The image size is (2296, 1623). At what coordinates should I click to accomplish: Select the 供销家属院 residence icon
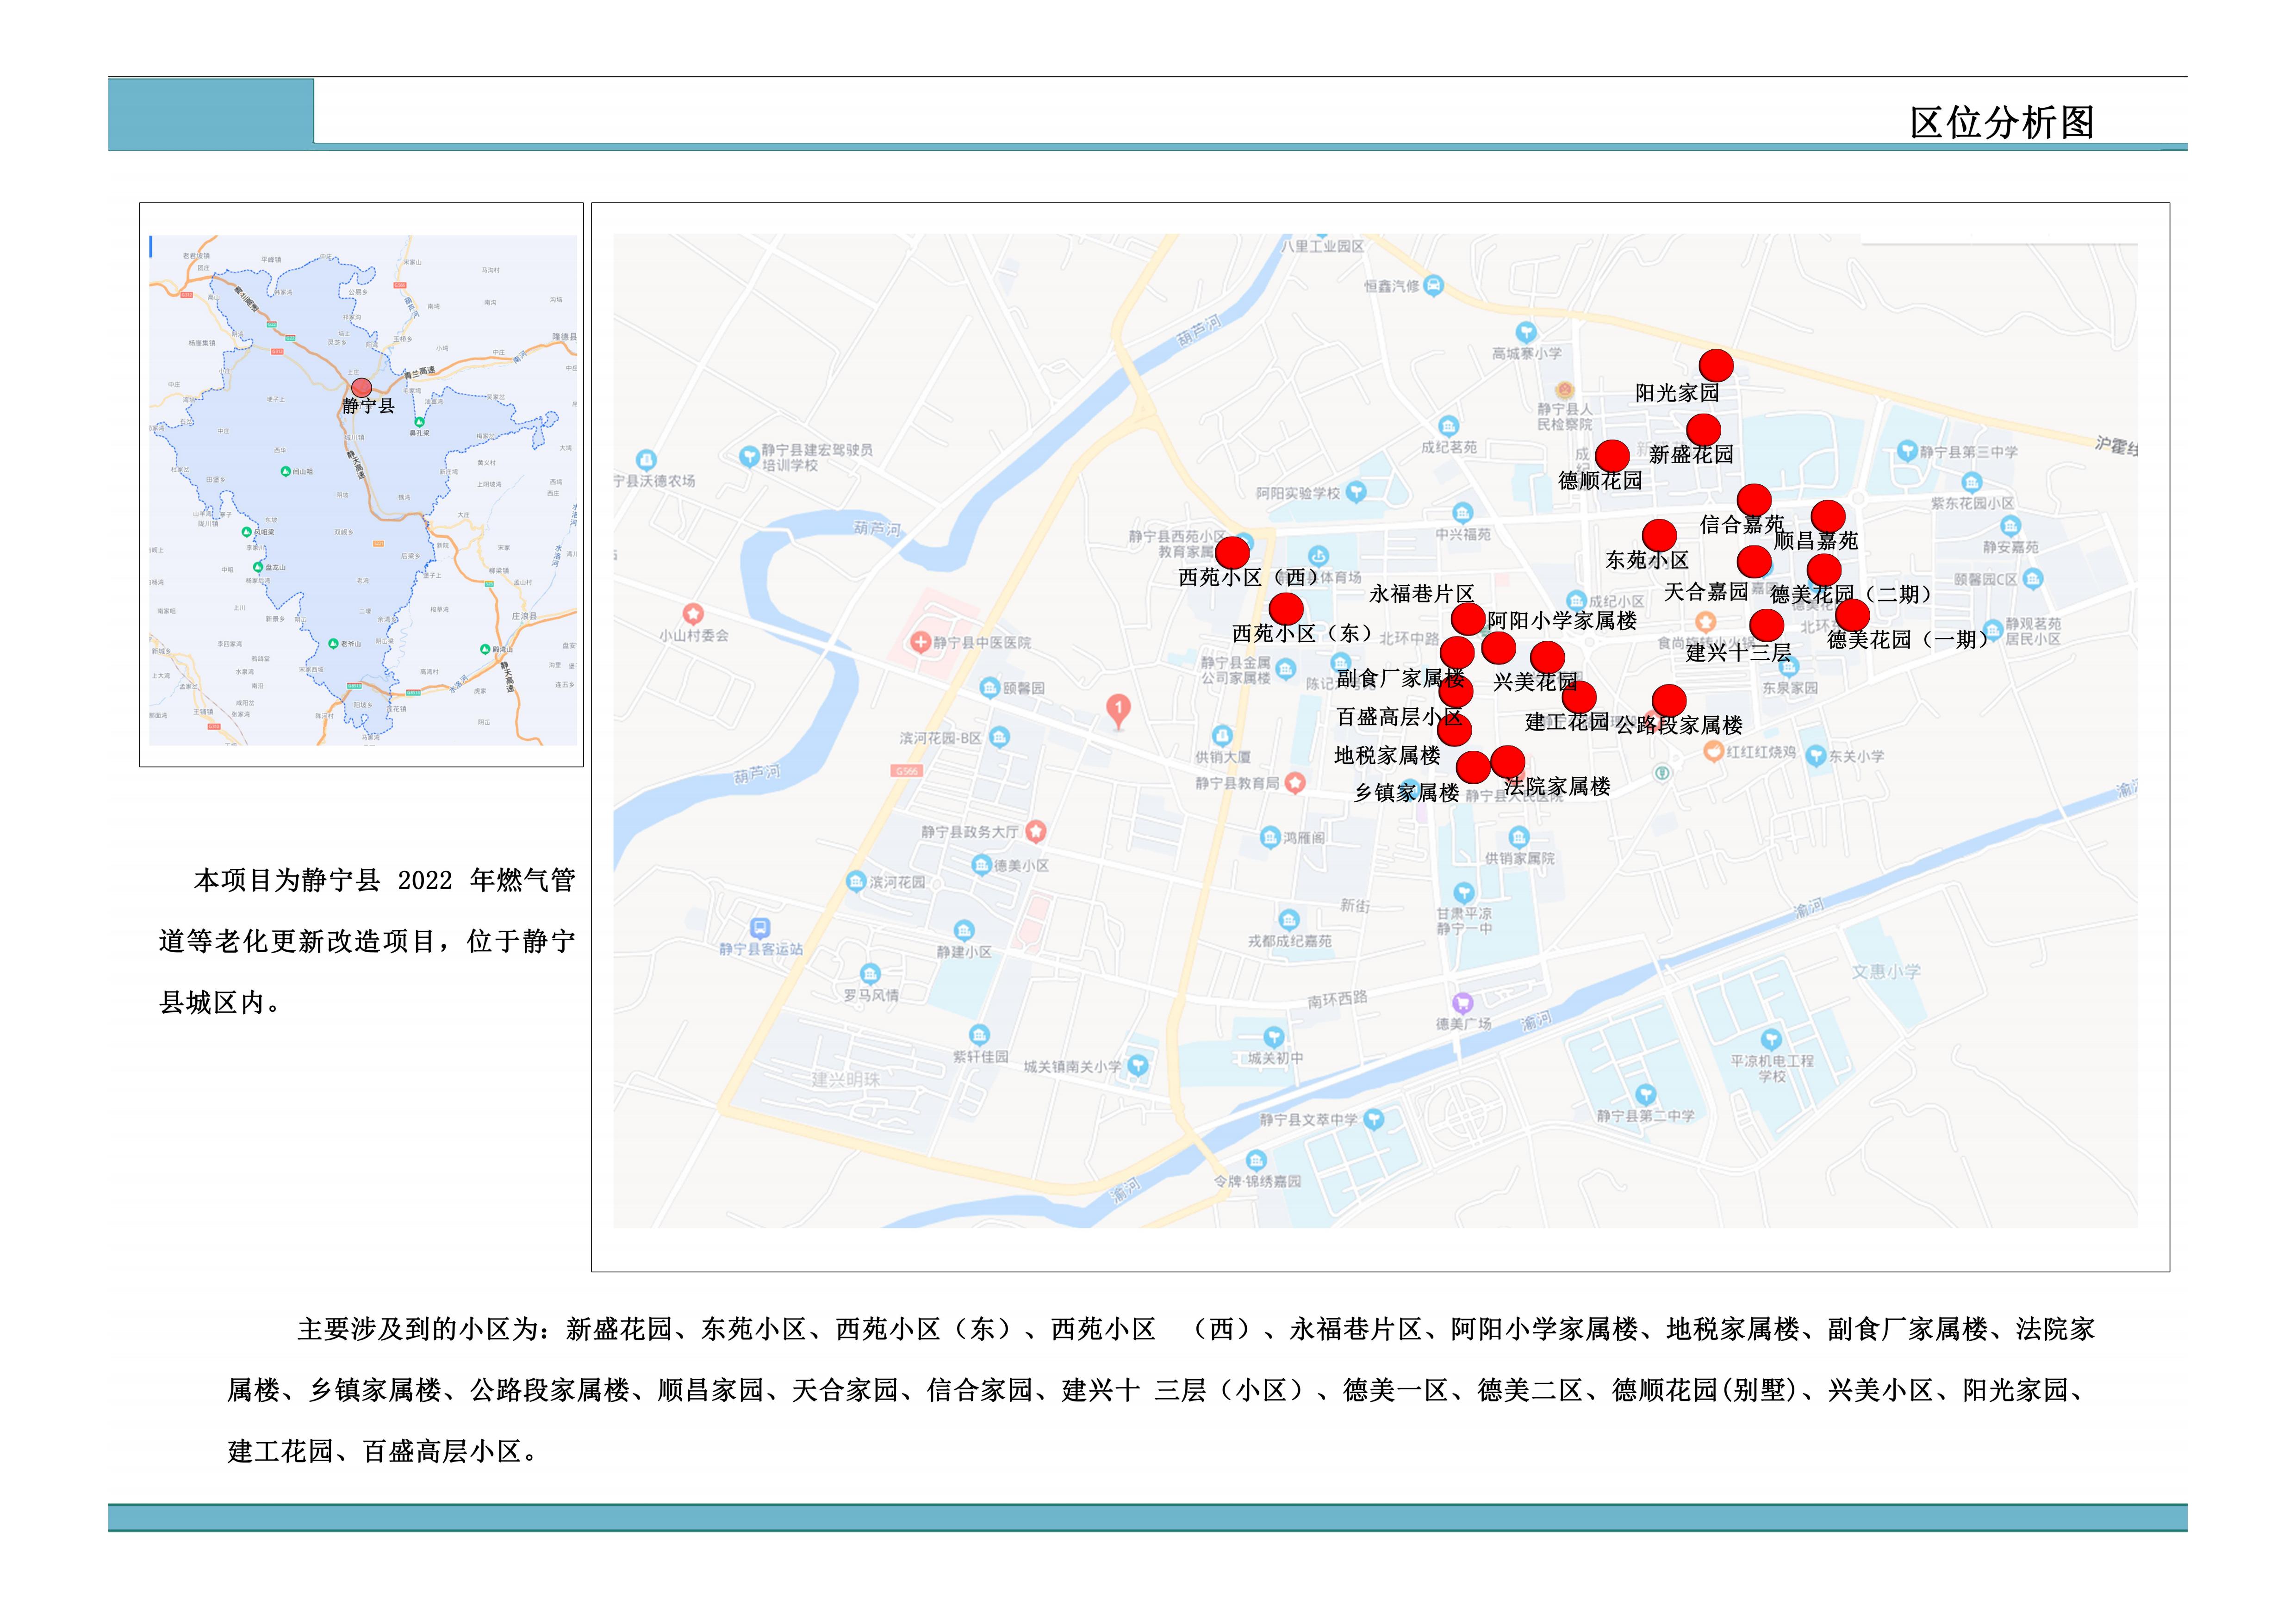click(1519, 836)
